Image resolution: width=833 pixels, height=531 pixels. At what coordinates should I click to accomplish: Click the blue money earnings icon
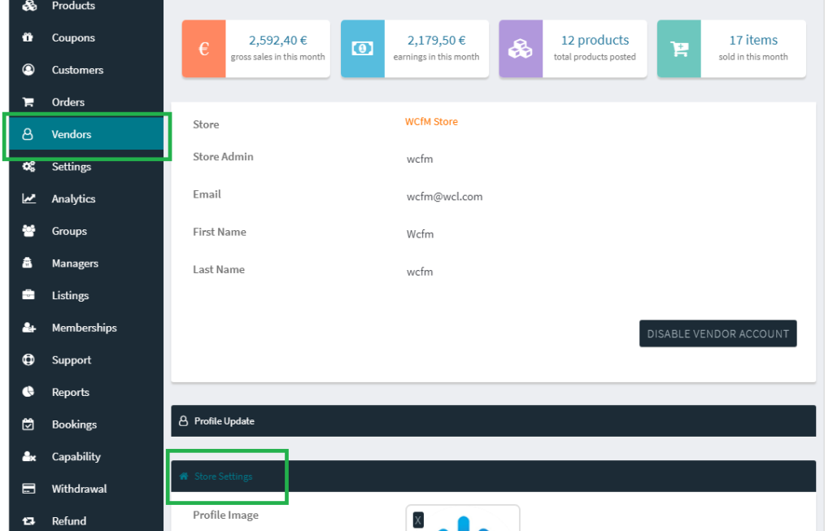point(362,49)
